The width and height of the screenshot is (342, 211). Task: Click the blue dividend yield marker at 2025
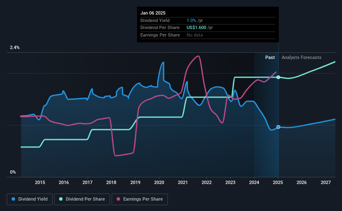pos(278,127)
